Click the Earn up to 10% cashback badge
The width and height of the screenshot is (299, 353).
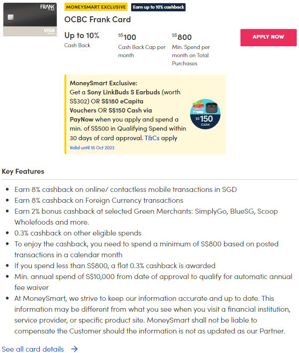(x=158, y=7)
